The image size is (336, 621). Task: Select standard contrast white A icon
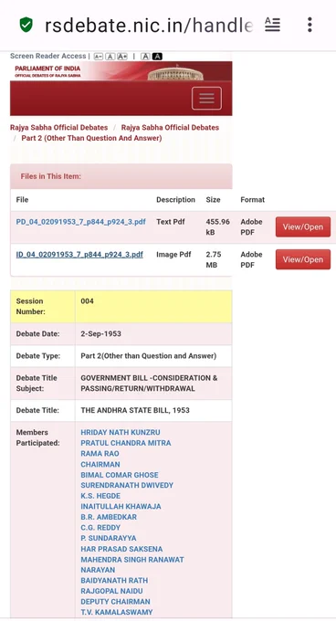(145, 57)
